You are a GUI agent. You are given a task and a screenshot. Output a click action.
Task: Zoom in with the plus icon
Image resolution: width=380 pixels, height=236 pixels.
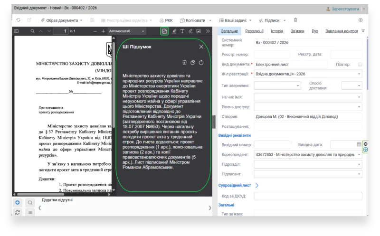[103, 31]
